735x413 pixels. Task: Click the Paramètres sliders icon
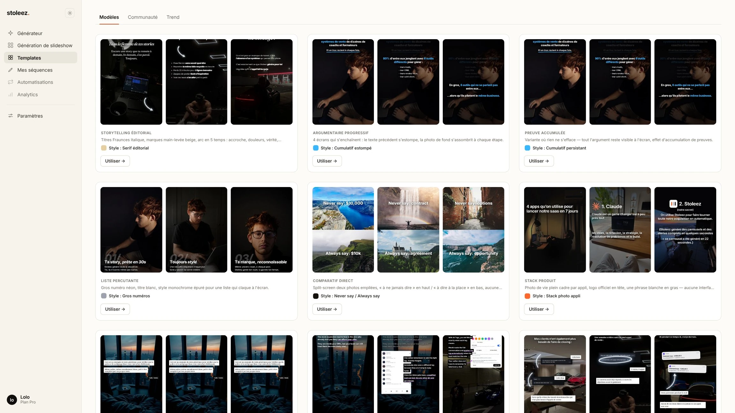(11, 116)
